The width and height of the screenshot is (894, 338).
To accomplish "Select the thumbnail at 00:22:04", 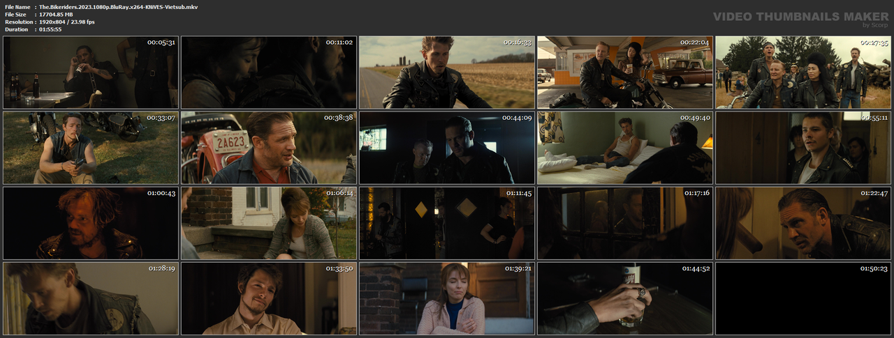I will [x=625, y=72].
